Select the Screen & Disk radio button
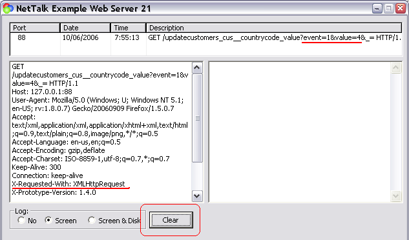Viewport: 409px width, 240px height. tap(92, 220)
